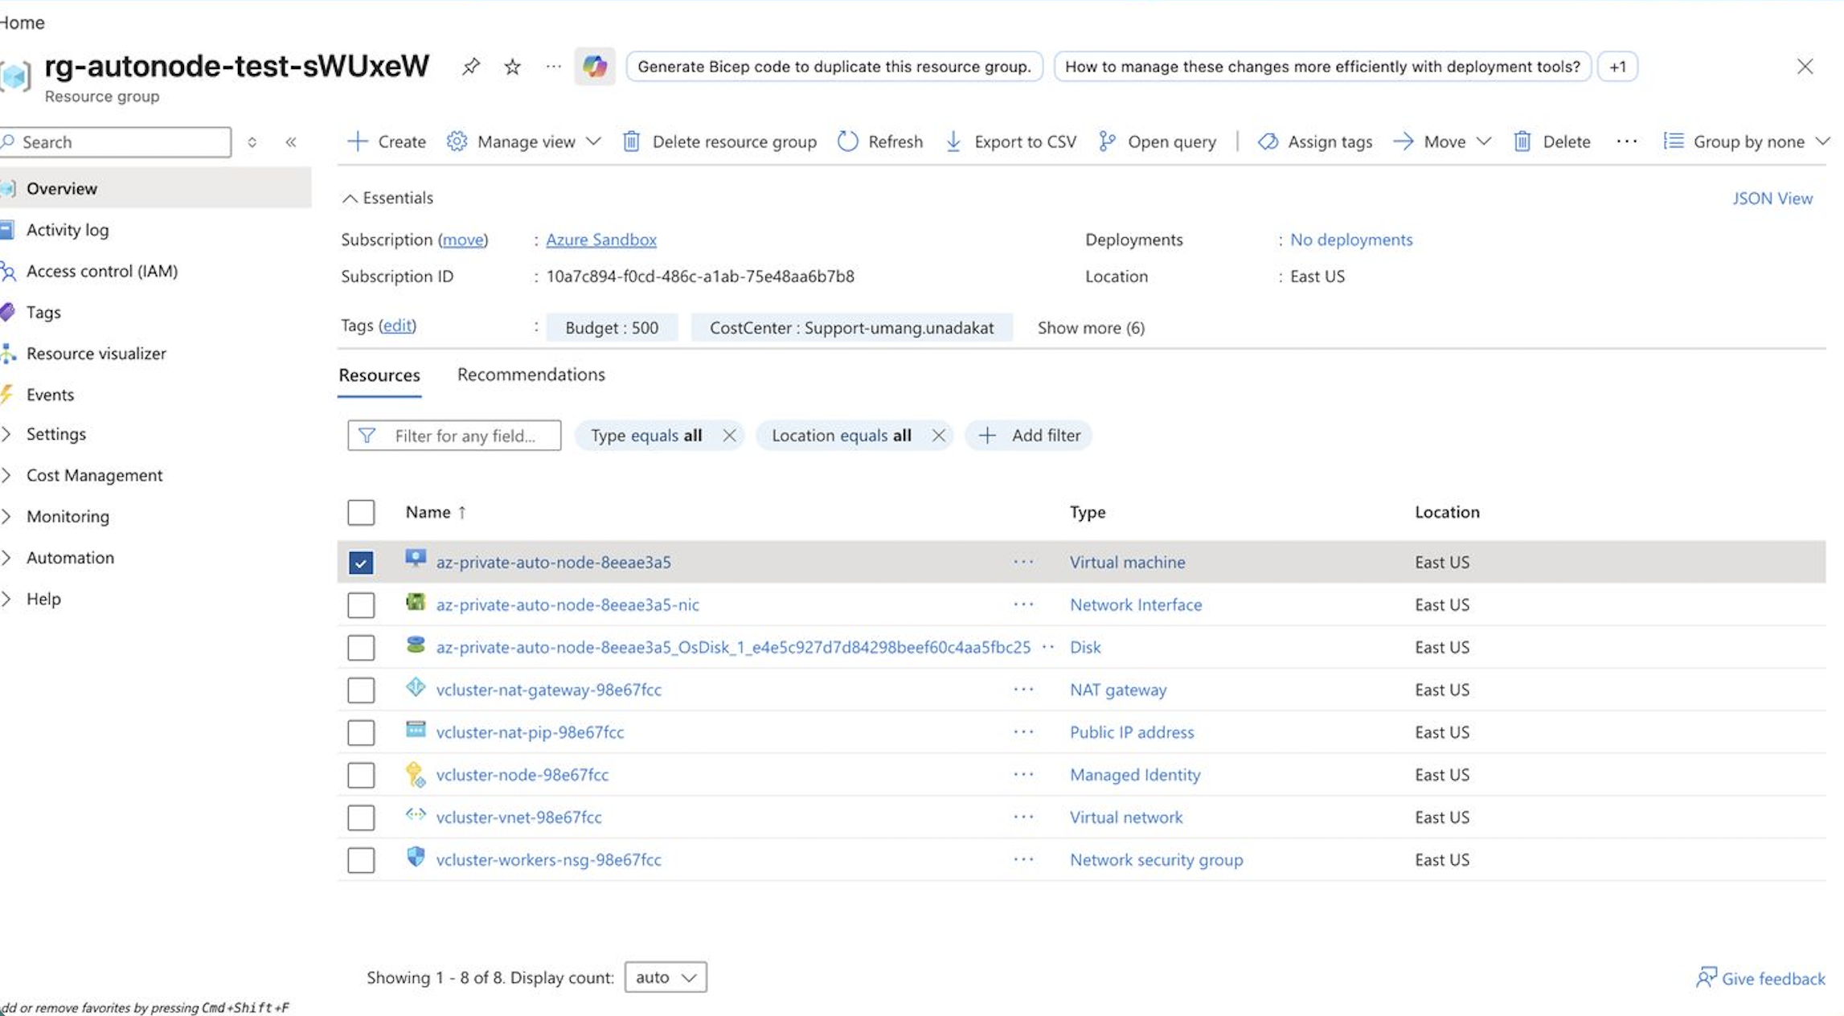Switch to the Recommendations tab
The width and height of the screenshot is (1844, 1016).
pyautogui.click(x=531, y=375)
